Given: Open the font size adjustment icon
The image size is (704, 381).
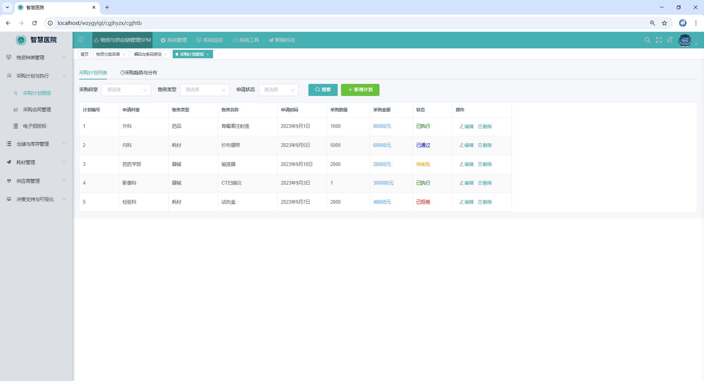Looking at the screenshot, I should point(670,40).
